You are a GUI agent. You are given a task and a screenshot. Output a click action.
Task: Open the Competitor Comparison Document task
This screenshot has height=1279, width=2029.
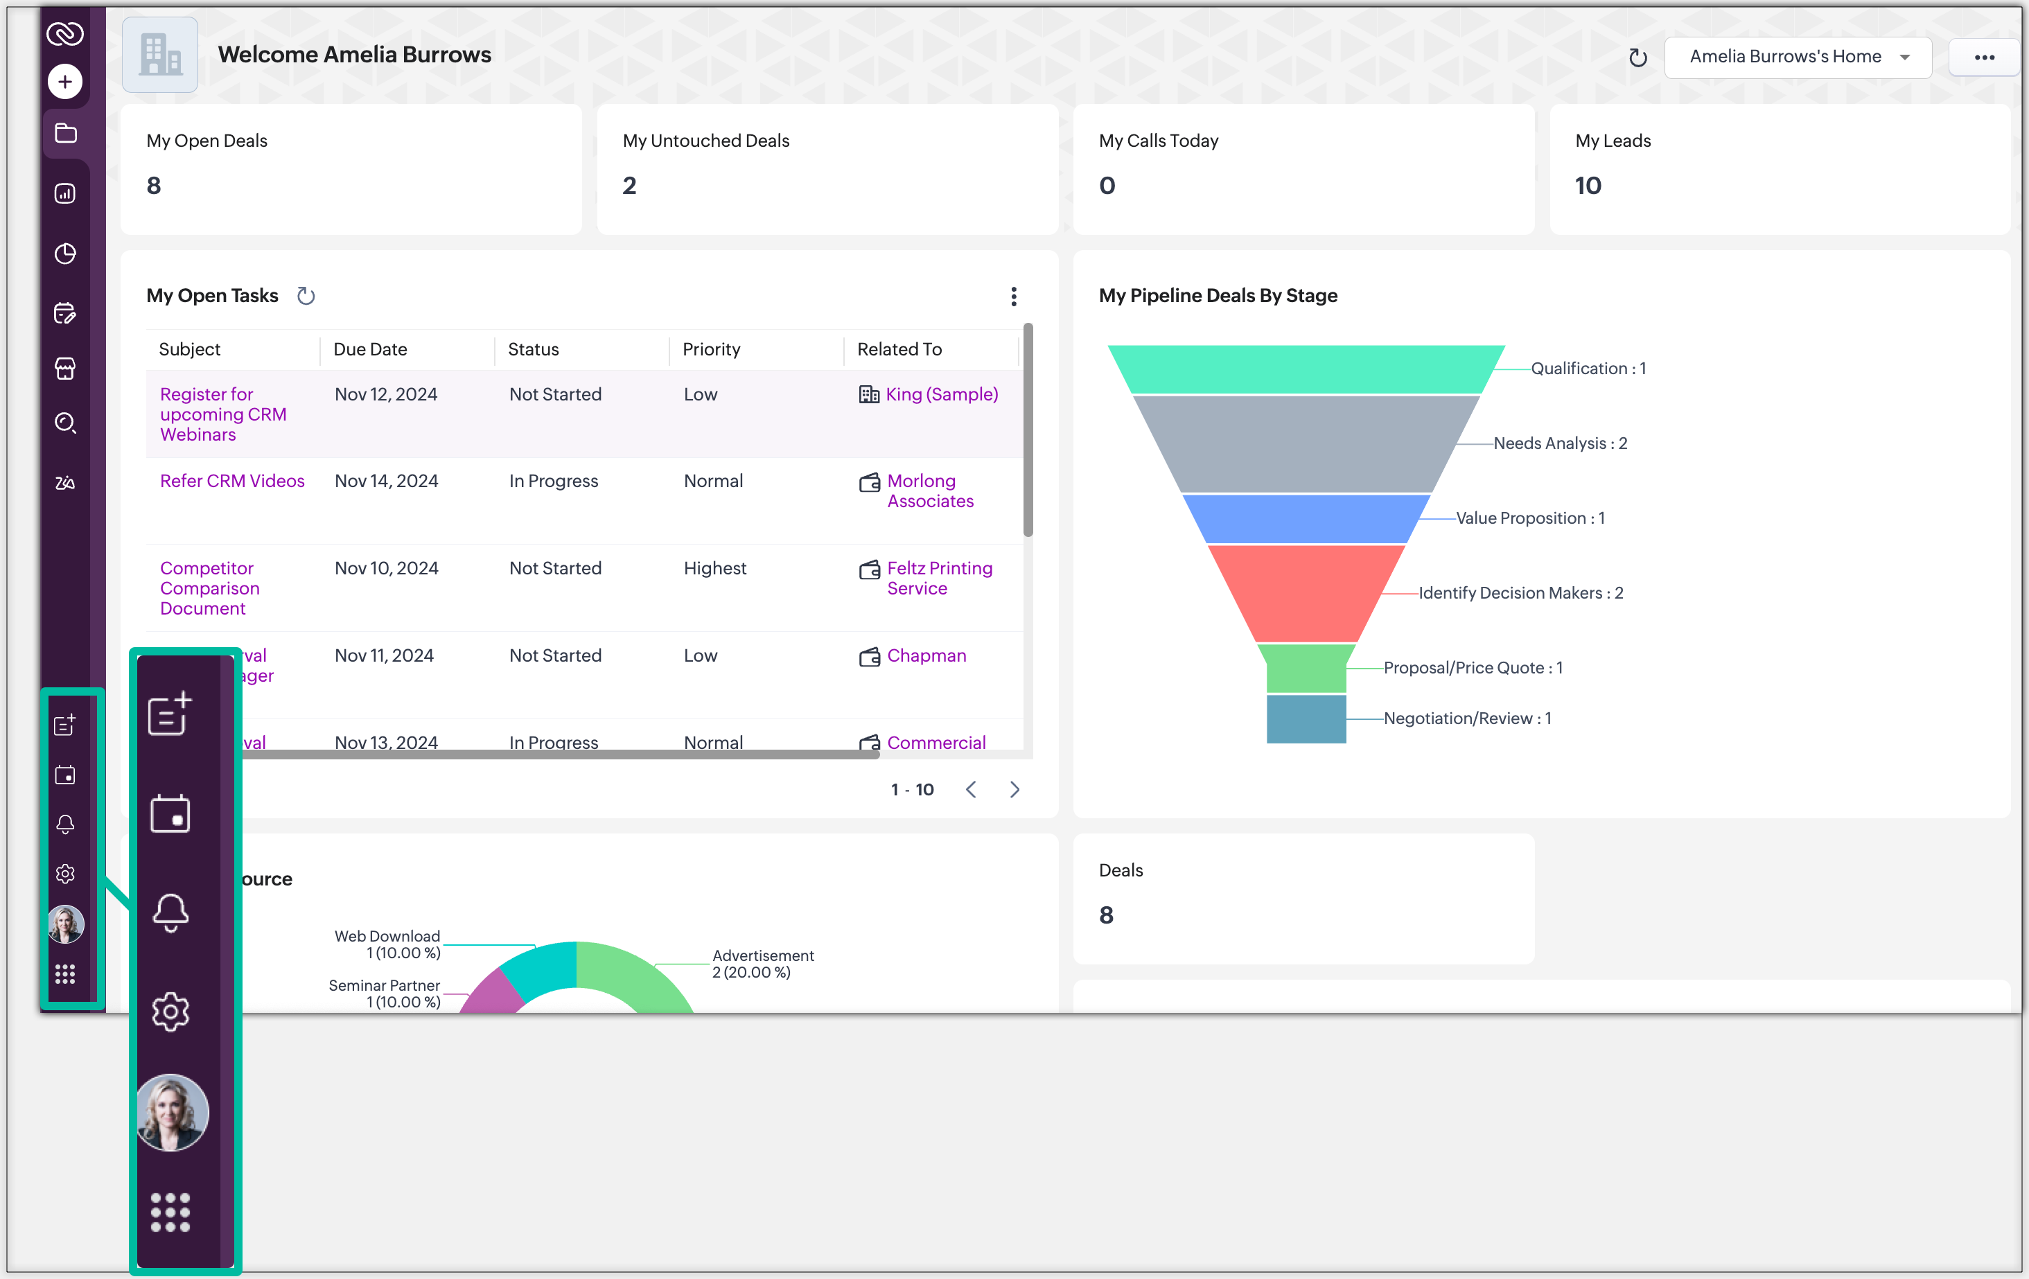(x=210, y=588)
